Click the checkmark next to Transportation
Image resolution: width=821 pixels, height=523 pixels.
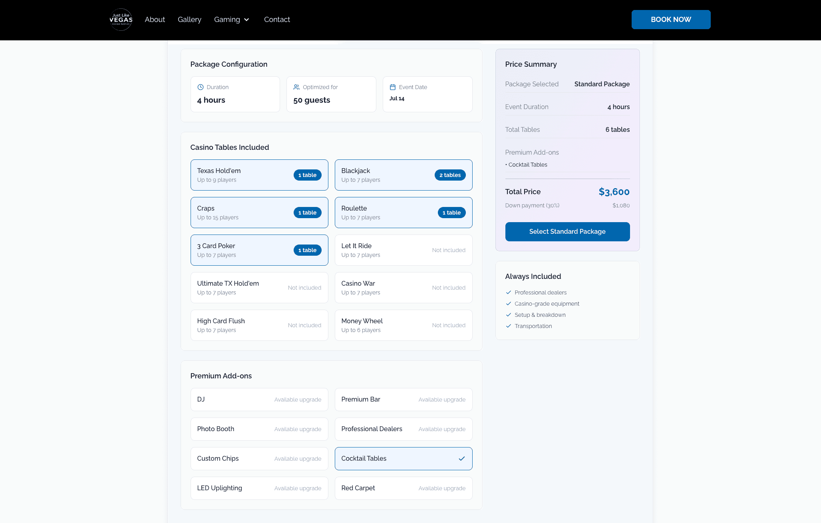[509, 326]
